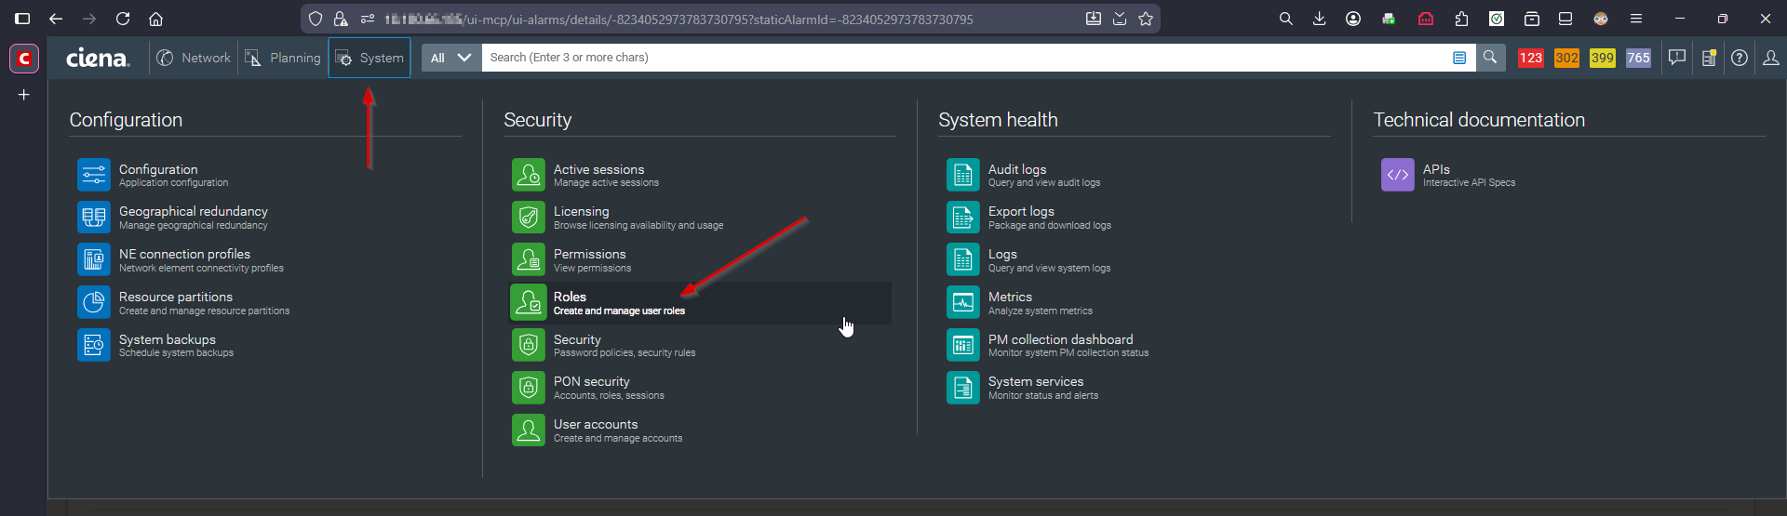The height and width of the screenshot is (516, 1787).
Task: Open Licensing shield icon
Action: click(529, 218)
